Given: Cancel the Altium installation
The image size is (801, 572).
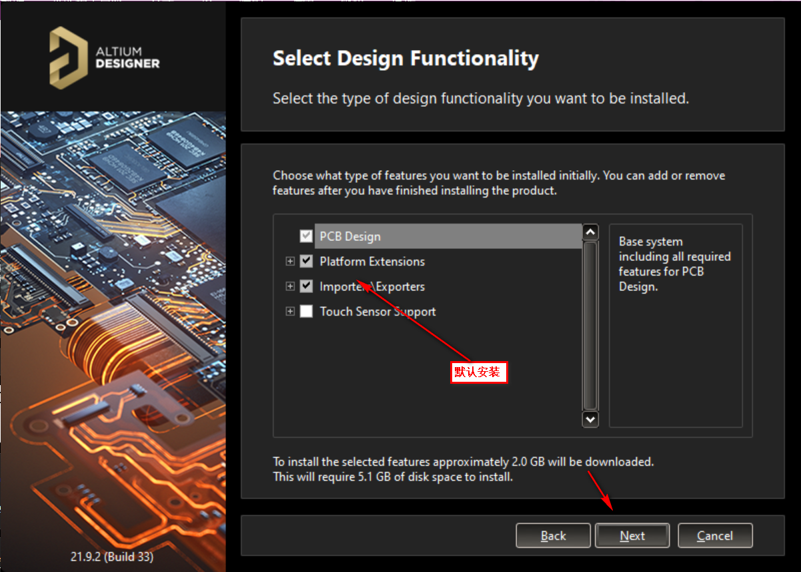Looking at the screenshot, I should click(x=715, y=535).
